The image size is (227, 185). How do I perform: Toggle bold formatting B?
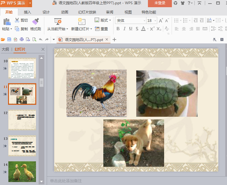click(x=118, y=29)
